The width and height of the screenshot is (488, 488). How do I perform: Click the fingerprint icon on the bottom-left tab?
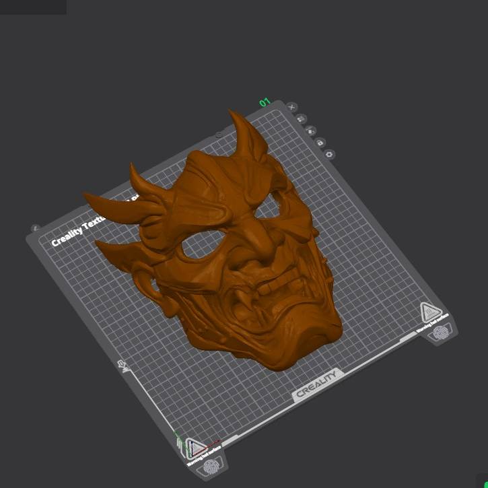pyautogui.click(x=211, y=467)
